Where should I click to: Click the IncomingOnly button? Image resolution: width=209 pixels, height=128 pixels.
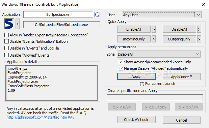(x=134, y=39)
